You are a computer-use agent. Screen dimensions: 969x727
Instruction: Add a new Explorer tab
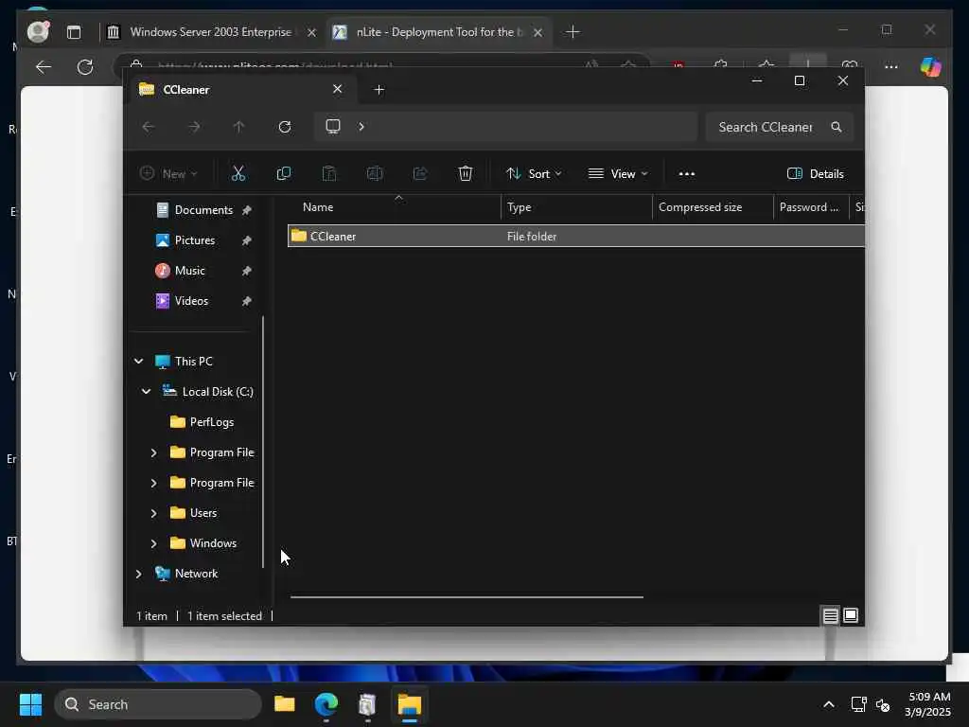[379, 90]
